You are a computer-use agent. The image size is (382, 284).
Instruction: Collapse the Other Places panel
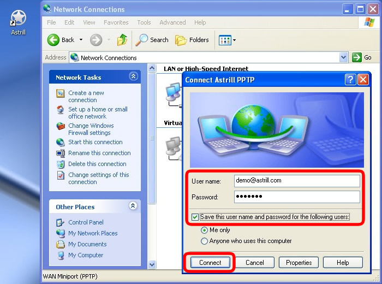(133, 206)
